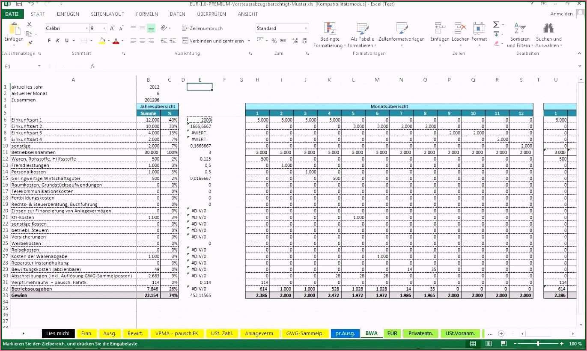Click sheet tabs overflow ellipsis
This screenshot has width=587, height=351.
(490, 333)
